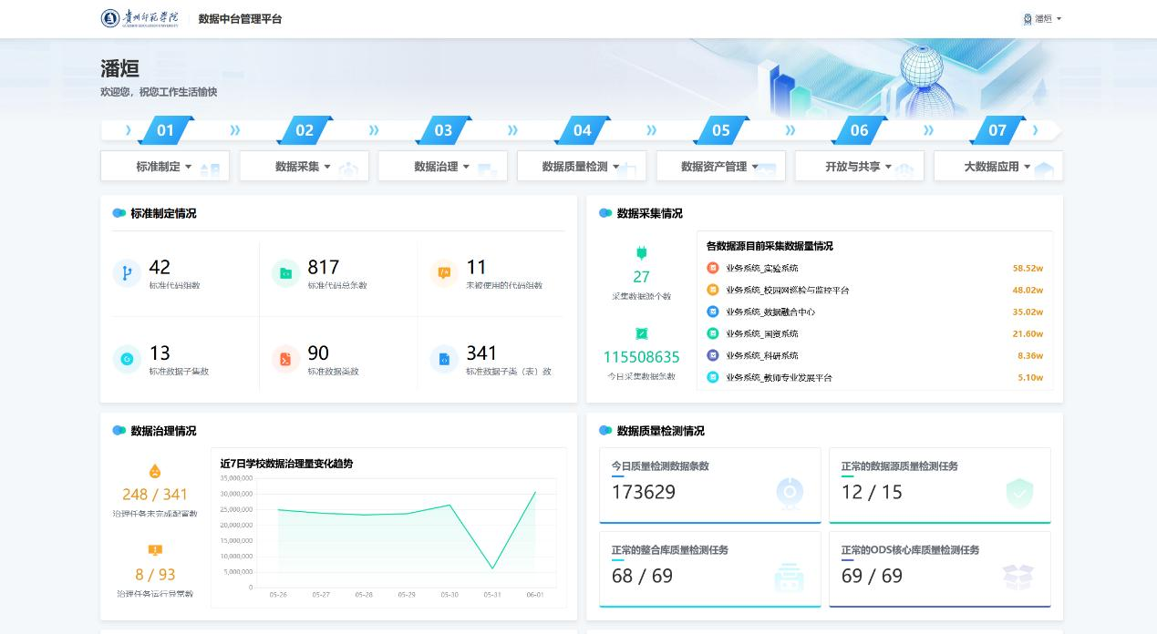Click the orange icon beside 未被使用的代码组数
This screenshot has width=1157, height=634.
click(x=444, y=273)
